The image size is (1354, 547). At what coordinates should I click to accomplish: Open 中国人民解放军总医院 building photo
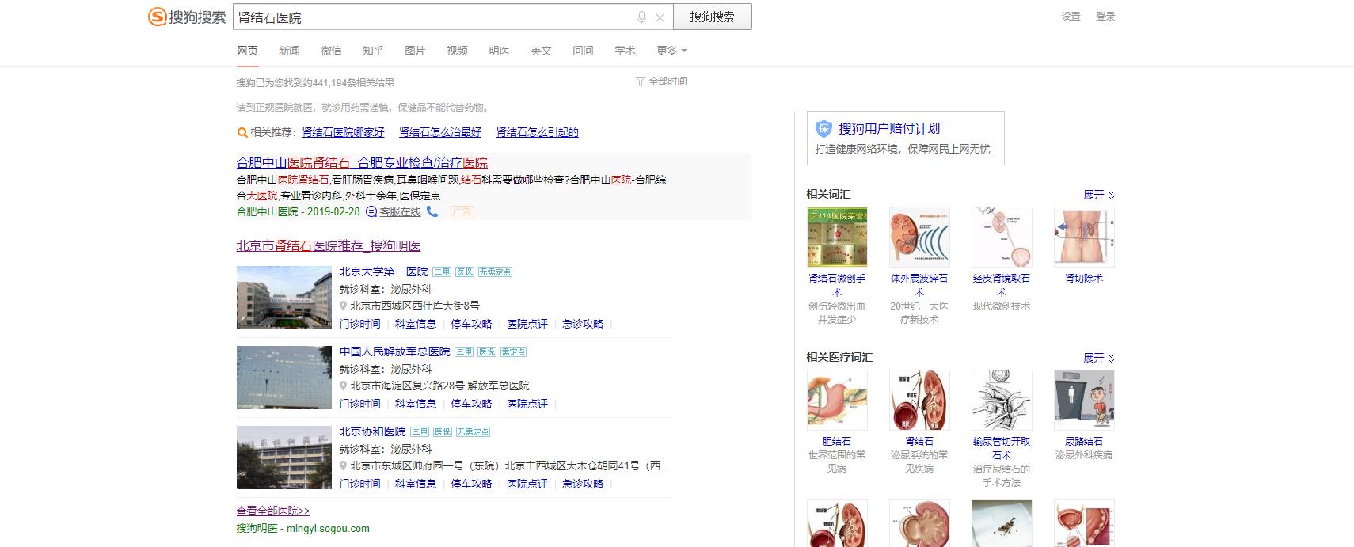[x=284, y=378]
